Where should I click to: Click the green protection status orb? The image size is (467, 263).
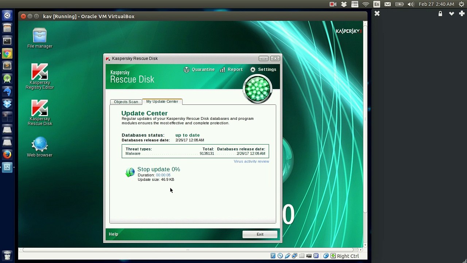tap(258, 89)
